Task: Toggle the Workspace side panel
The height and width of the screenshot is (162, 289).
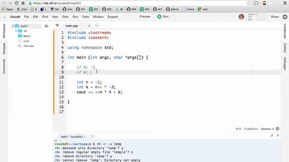Action: tap(4, 31)
